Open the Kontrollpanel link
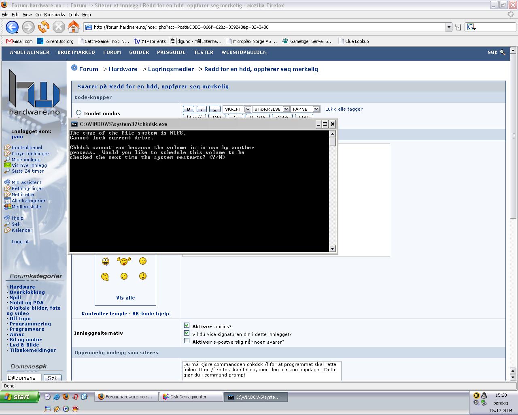Screen dimensions: 518x415 click(27, 148)
